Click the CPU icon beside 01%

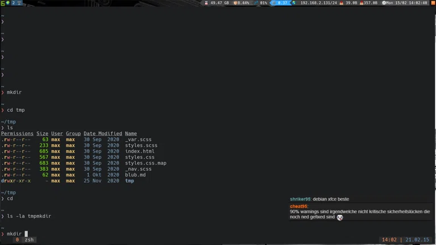(256, 3)
